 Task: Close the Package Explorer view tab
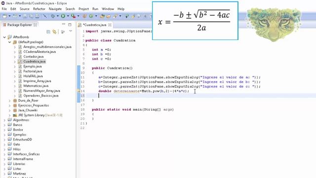(x=35, y=25)
